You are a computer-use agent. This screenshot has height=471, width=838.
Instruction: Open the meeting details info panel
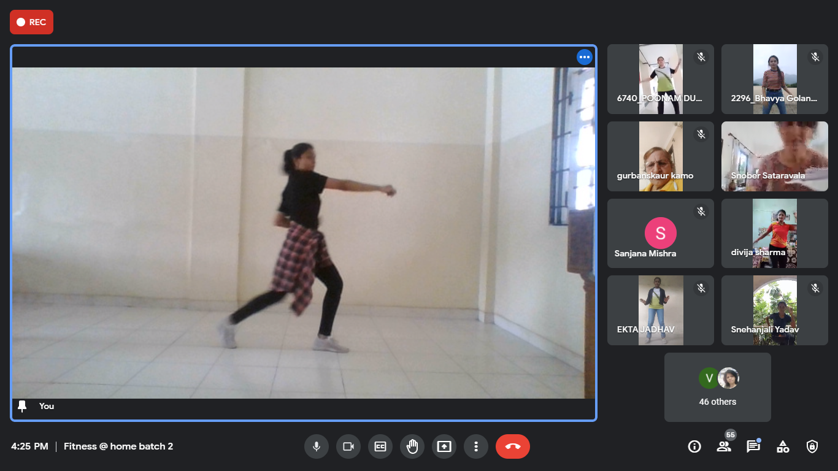pos(694,446)
